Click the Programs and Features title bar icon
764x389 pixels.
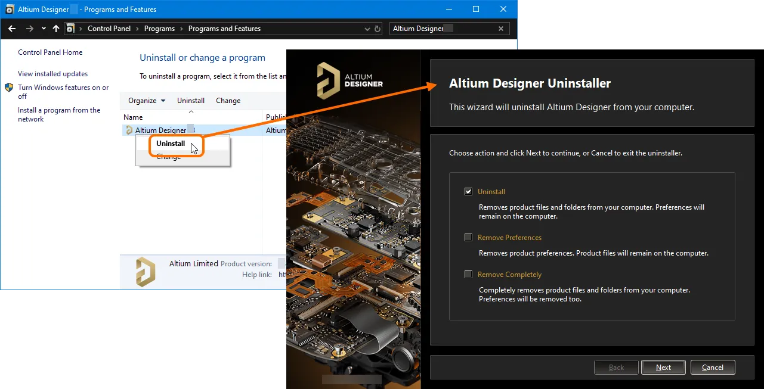pos(10,10)
